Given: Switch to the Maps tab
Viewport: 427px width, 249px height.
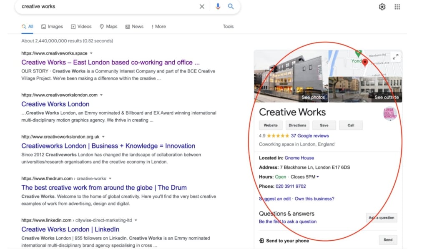Looking at the screenshot, I should coord(108,27).
